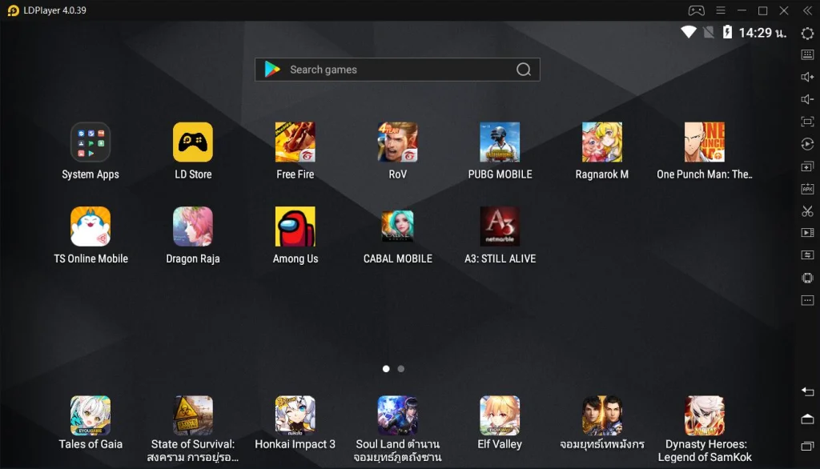Open Soul Land recommended game
Screen dimensions: 820x469
point(397,415)
